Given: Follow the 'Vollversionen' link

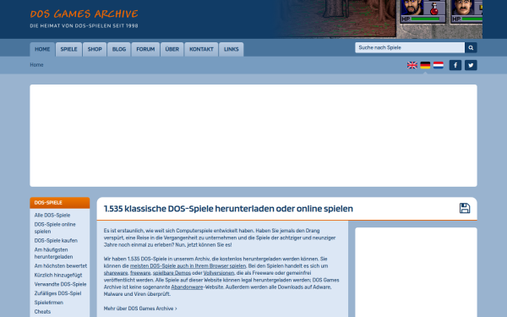Looking at the screenshot, I should pyautogui.click(x=219, y=273).
